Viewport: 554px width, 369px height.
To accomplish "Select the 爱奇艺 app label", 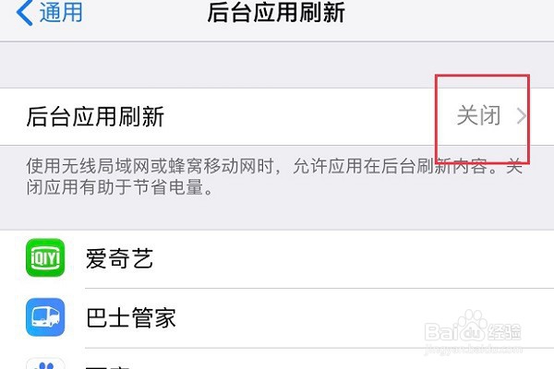I will 119,258.
